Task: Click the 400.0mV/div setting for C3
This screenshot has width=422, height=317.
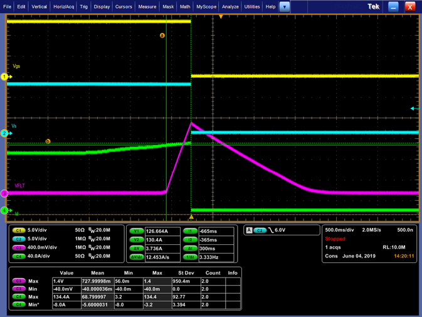Action: point(42,247)
